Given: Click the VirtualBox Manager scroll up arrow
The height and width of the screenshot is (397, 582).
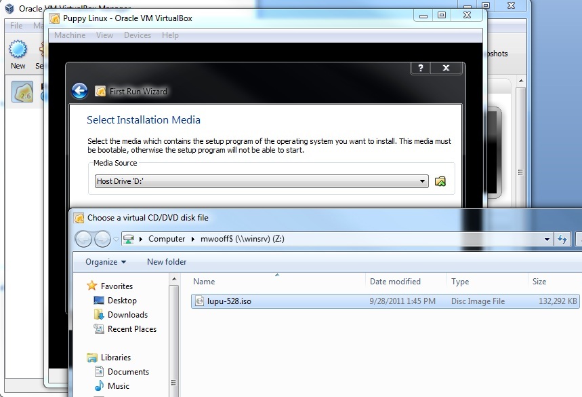Looking at the screenshot, I should (521, 81).
